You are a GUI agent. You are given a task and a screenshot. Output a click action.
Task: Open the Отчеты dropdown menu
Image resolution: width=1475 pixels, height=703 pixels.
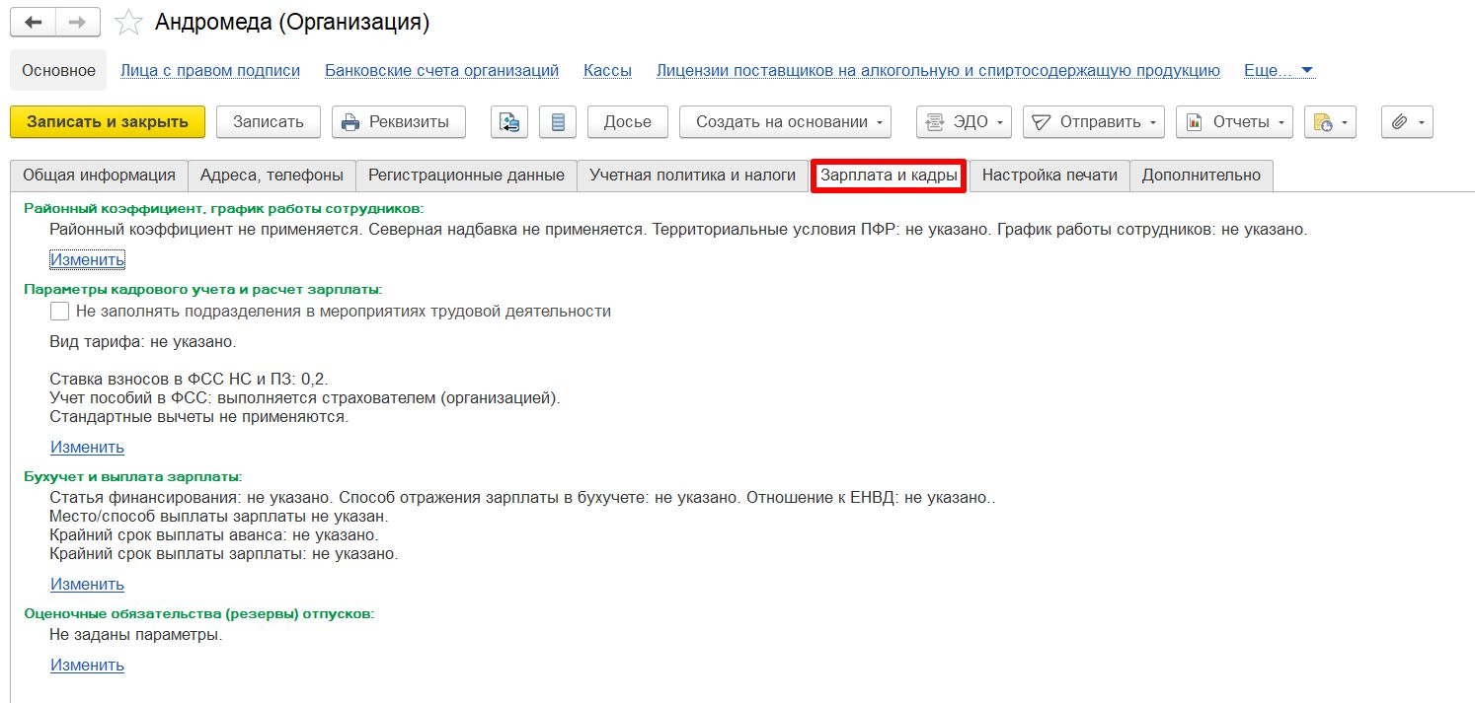[1234, 122]
